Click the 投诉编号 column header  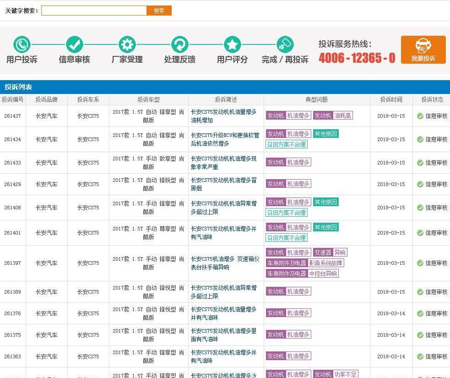click(13, 100)
